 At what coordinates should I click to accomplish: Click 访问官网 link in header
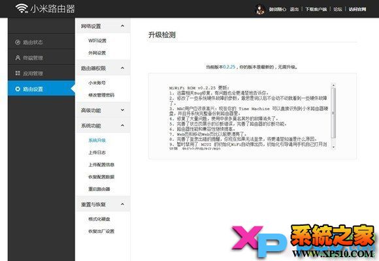357,9
